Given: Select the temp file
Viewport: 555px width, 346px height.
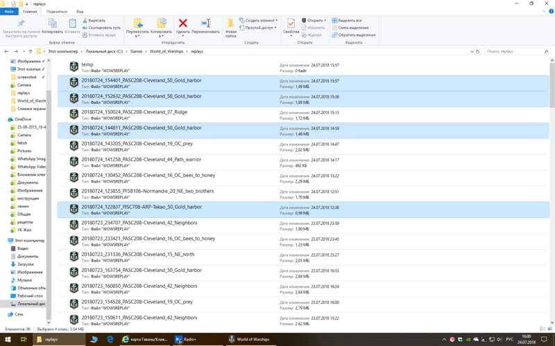Looking at the screenshot, I should point(303,67).
